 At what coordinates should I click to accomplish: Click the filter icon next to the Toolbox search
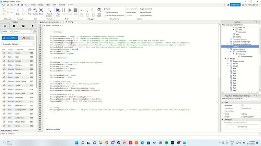point(35,31)
